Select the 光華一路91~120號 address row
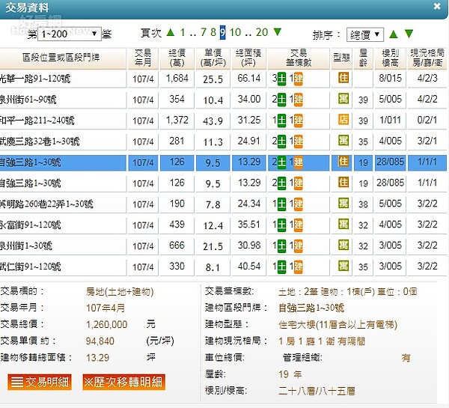 63,79
